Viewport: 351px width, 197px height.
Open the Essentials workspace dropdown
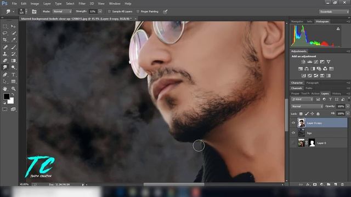(x=334, y=11)
